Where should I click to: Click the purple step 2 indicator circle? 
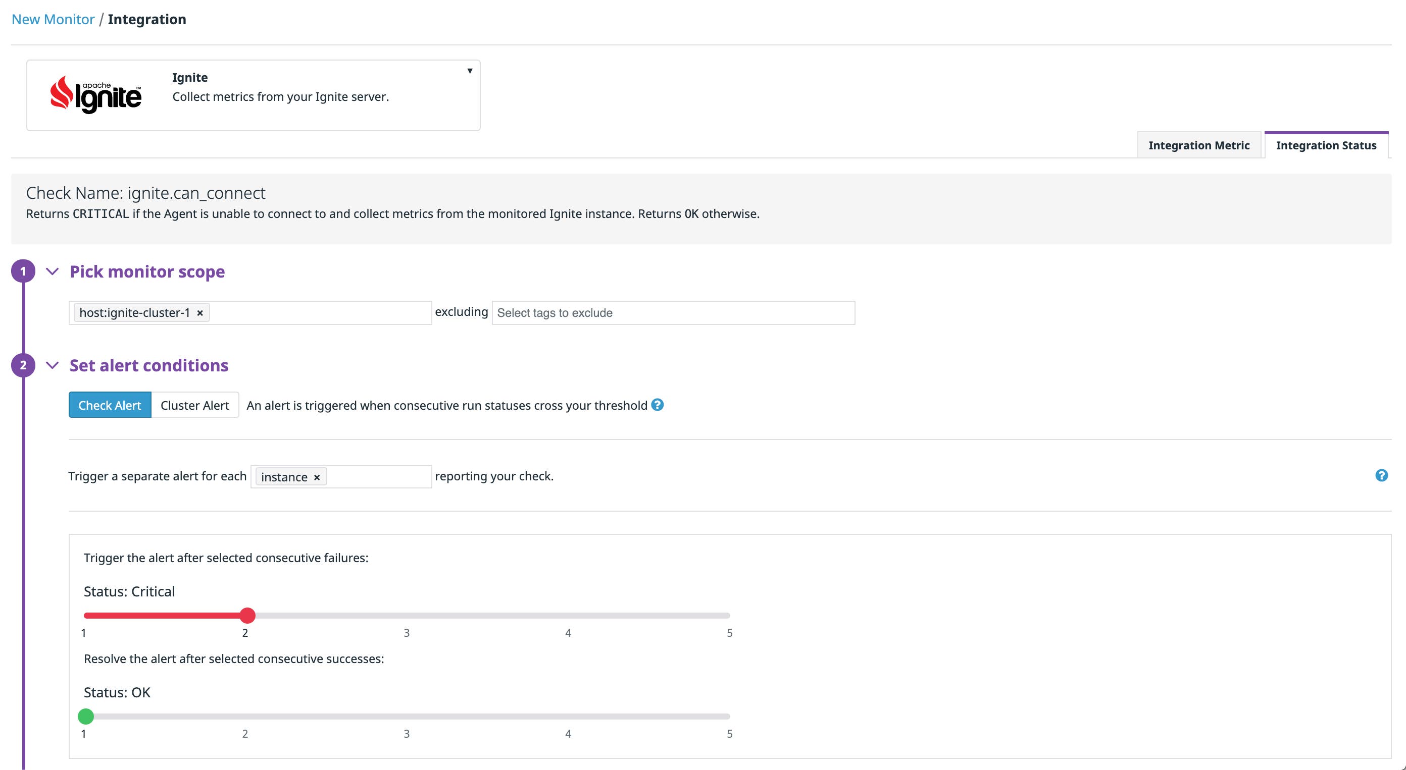click(x=23, y=365)
